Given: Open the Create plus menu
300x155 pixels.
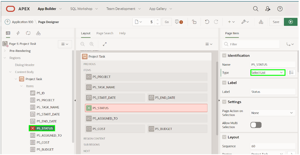Looking at the screenshot, I should tap(231, 22).
